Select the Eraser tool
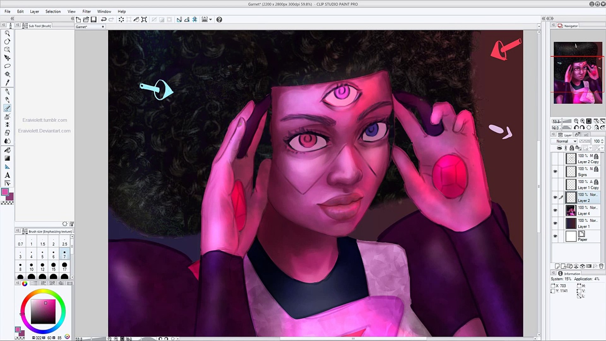This screenshot has width=606, height=341. (7, 133)
